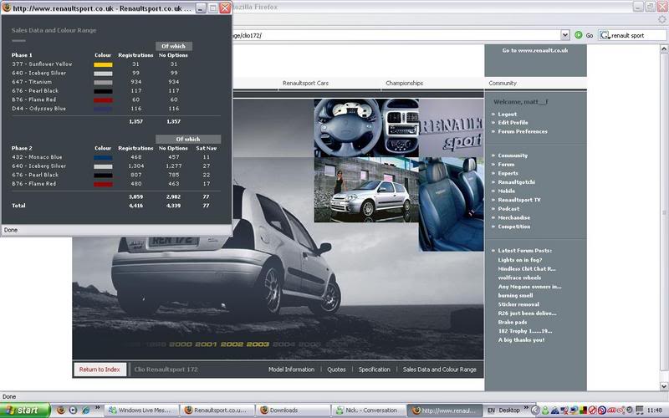The height and width of the screenshot is (418, 669).
Task: Open the Edit Profile link
Action: click(514, 123)
